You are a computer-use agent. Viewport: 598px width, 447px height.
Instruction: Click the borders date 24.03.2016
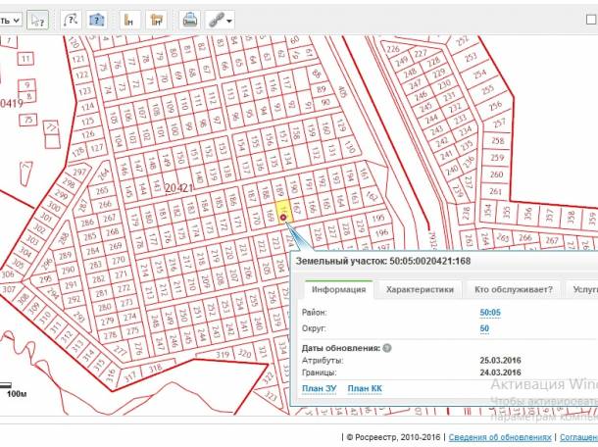[500, 372]
